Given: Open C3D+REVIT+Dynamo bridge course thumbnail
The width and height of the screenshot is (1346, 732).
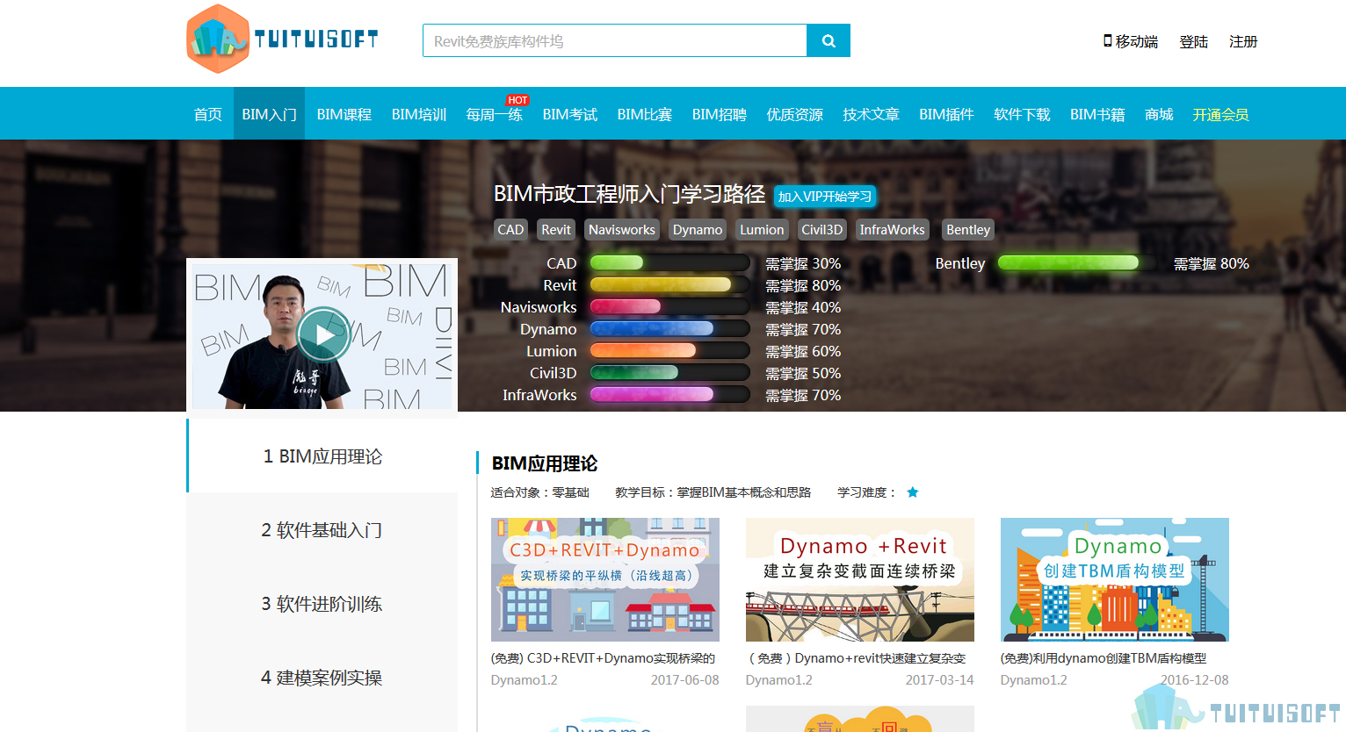Looking at the screenshot, I should [x=605, y=580].
